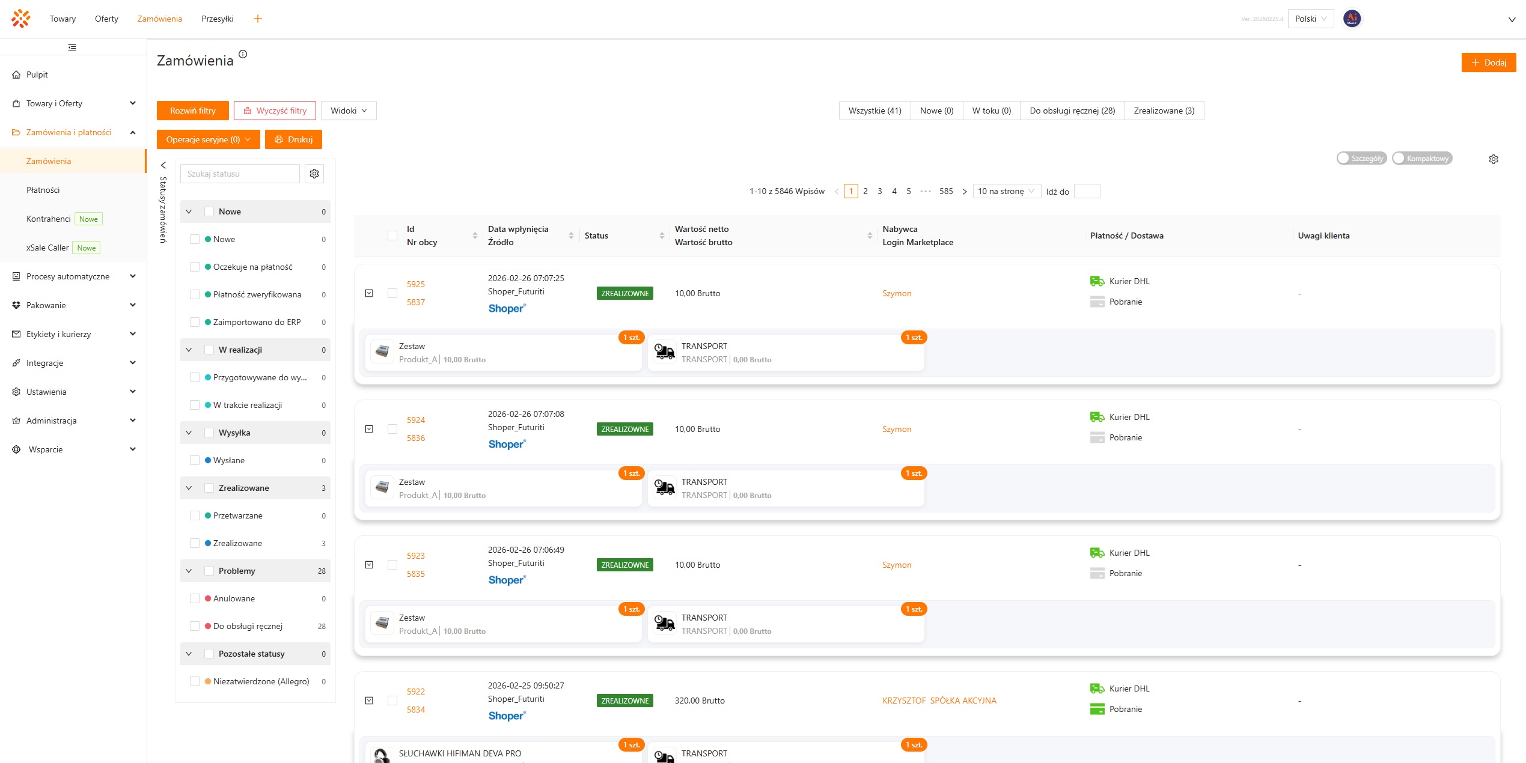
Task: Go to next page arrow
Action: tap(964, 192)
